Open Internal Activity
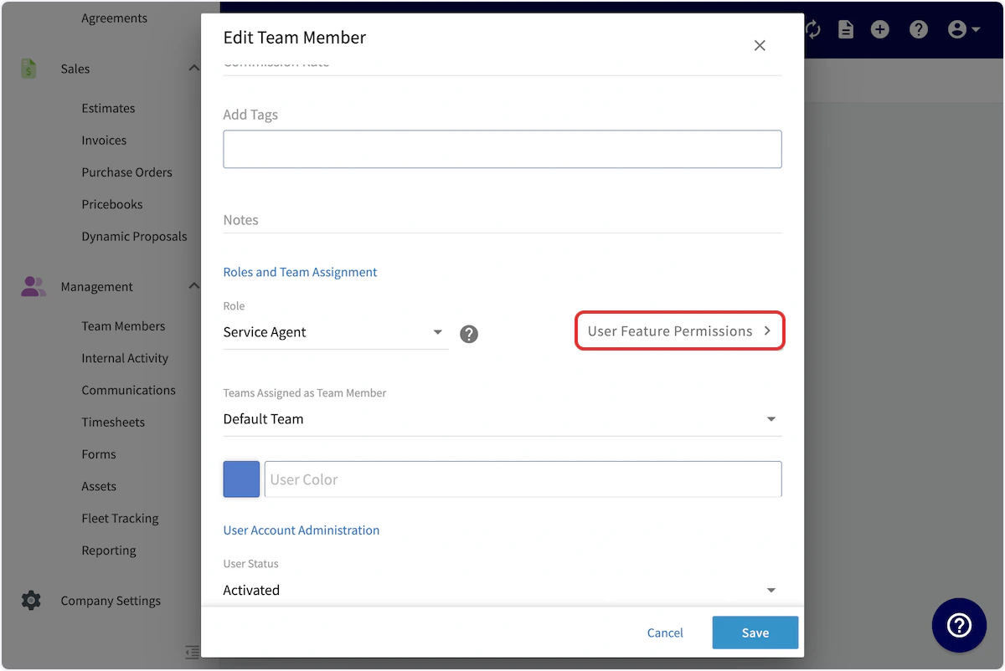Viewport: 1005px width, 671px height. coord(125,357)
